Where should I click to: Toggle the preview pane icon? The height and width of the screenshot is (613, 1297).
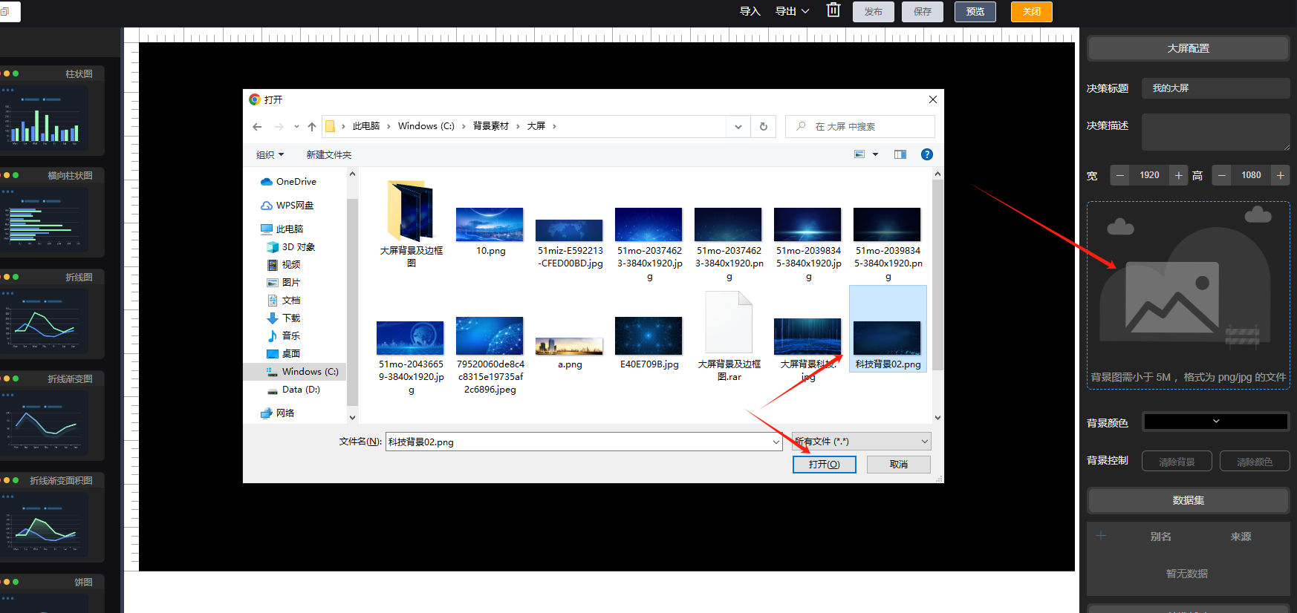coord(900,154)
